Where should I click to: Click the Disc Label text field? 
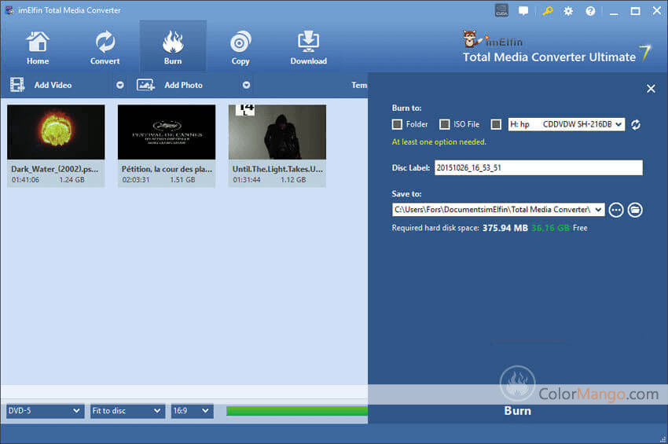[538, 167]
